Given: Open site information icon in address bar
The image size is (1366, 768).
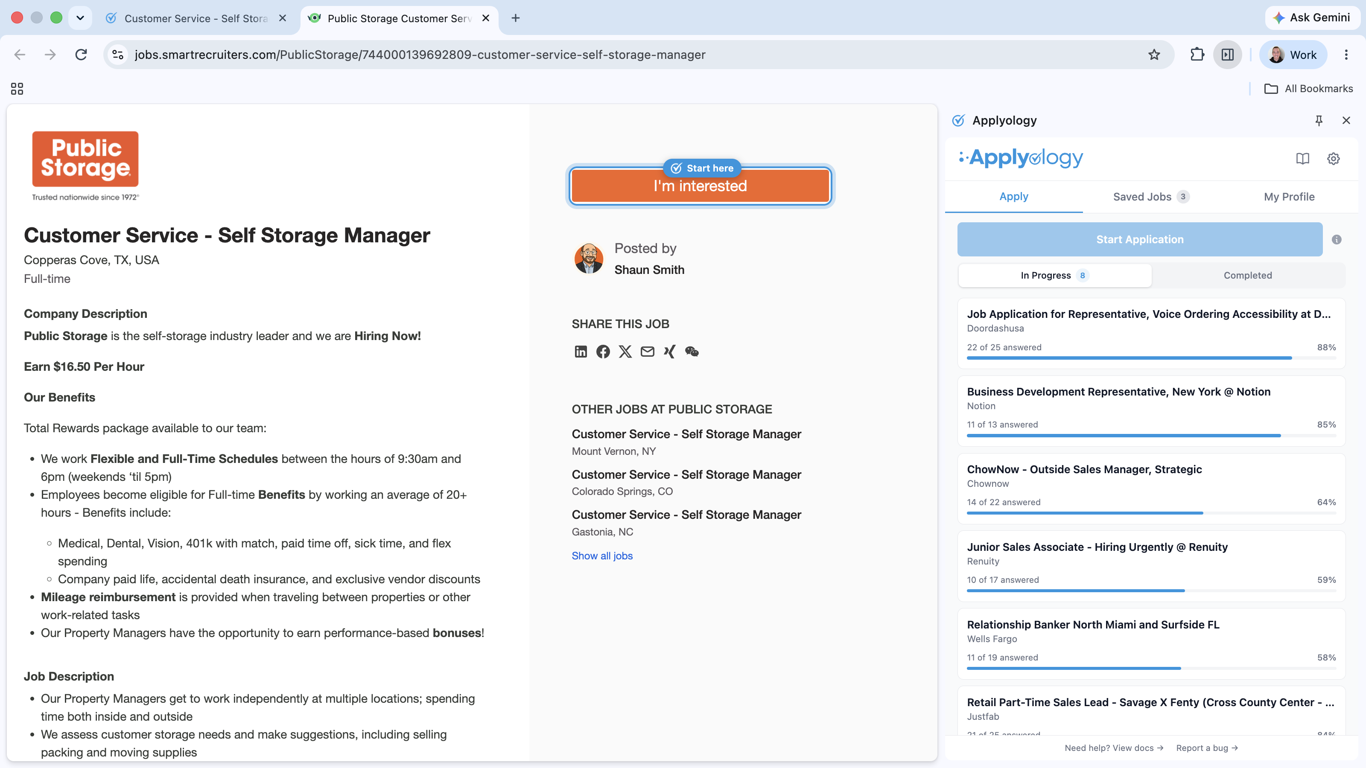Looking at the screenshot, I should [118, 55].
